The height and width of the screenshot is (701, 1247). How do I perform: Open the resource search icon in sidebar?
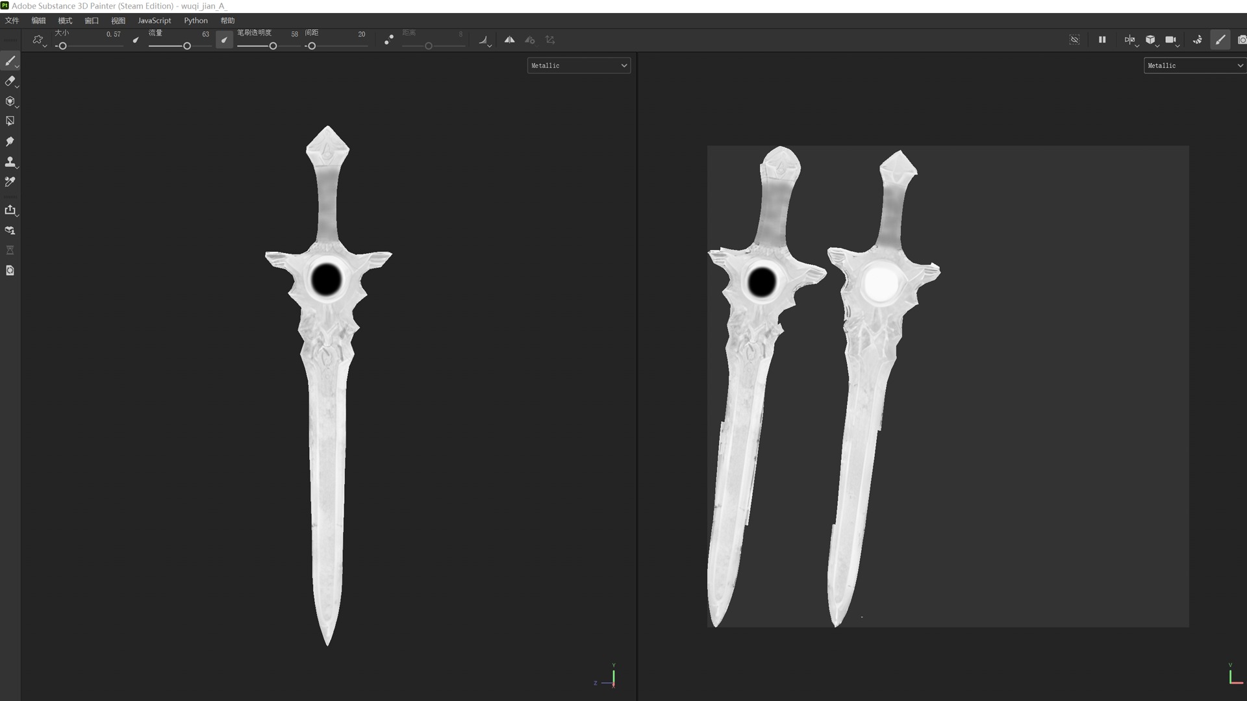(10, 270)
